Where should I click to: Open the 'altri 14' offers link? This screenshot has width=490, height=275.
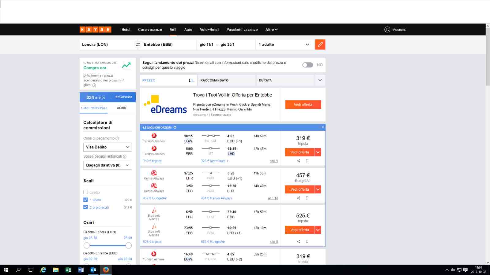click(273, 198)
